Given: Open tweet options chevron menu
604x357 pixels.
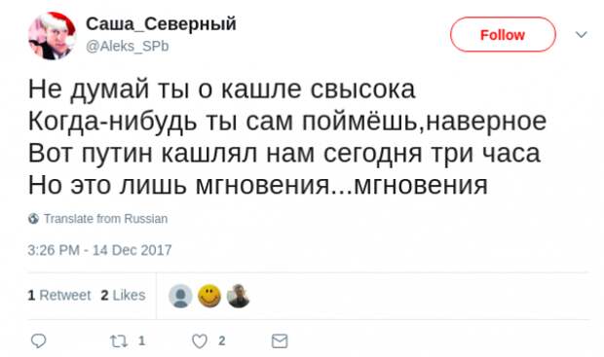Looking at the screenshot, I should (x=581, y=35).
